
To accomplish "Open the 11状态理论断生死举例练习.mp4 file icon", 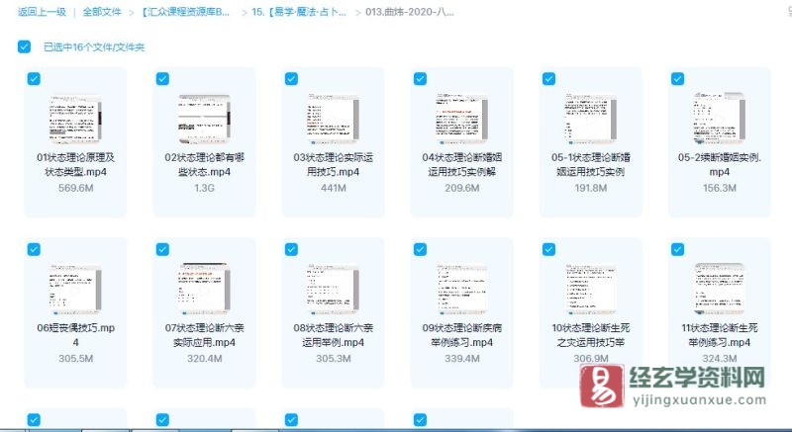I will [719, 288].
